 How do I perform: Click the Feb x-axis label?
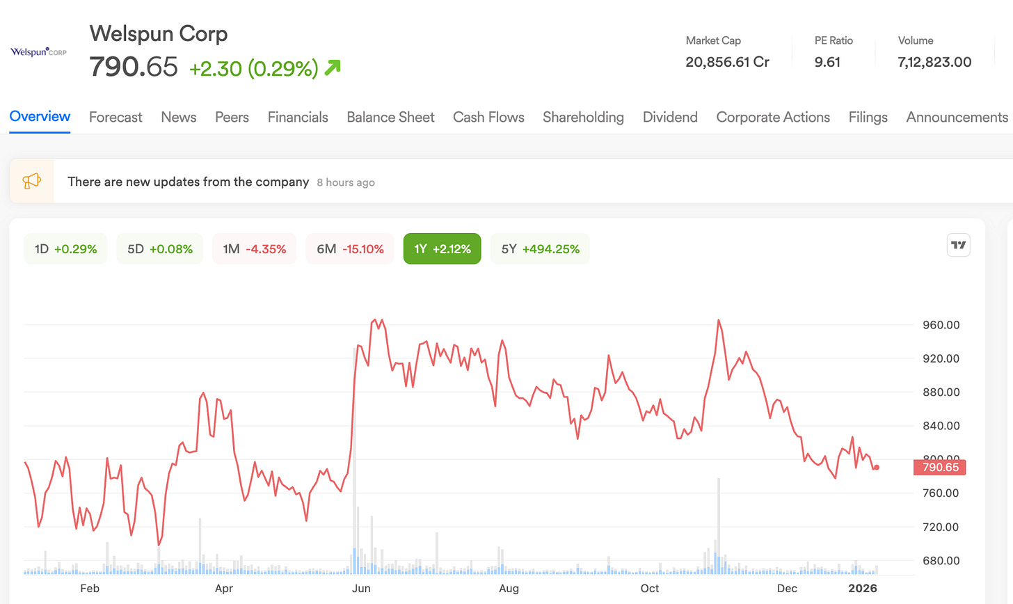[90, 588]
